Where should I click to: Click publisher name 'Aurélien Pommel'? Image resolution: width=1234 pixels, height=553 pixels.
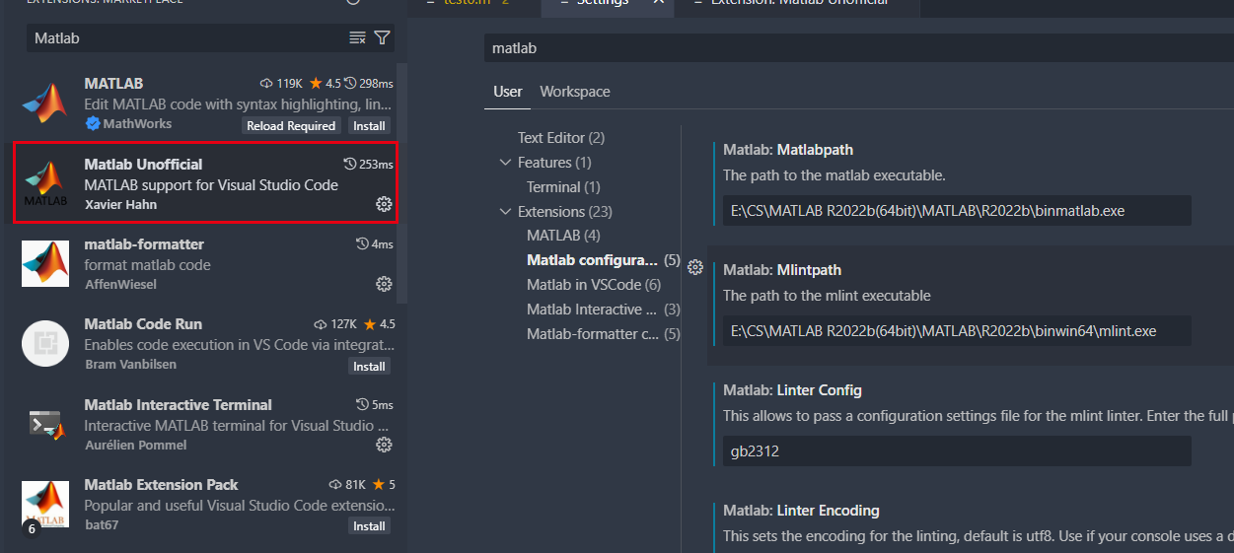pyautogui.click(x=135, y=446)
